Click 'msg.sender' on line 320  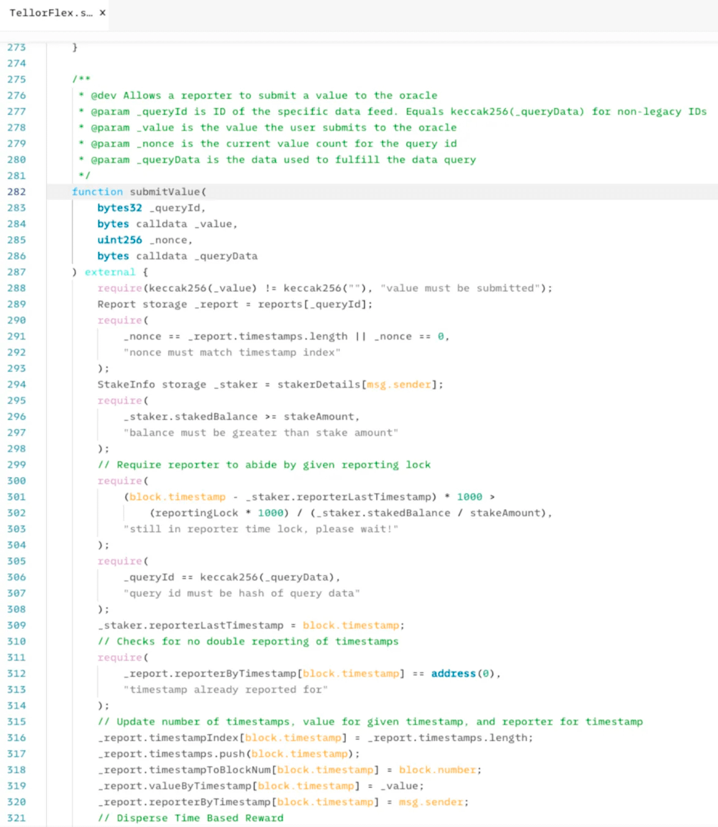(x=431, y=802)
